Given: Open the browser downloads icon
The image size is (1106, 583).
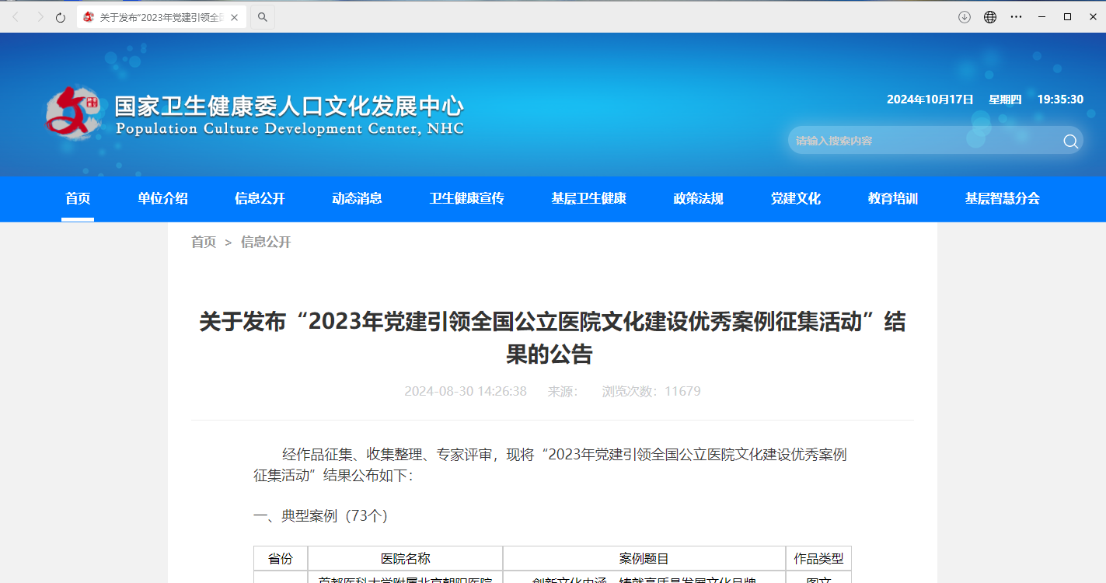Looking at the screenshot, I should (965, 17).
